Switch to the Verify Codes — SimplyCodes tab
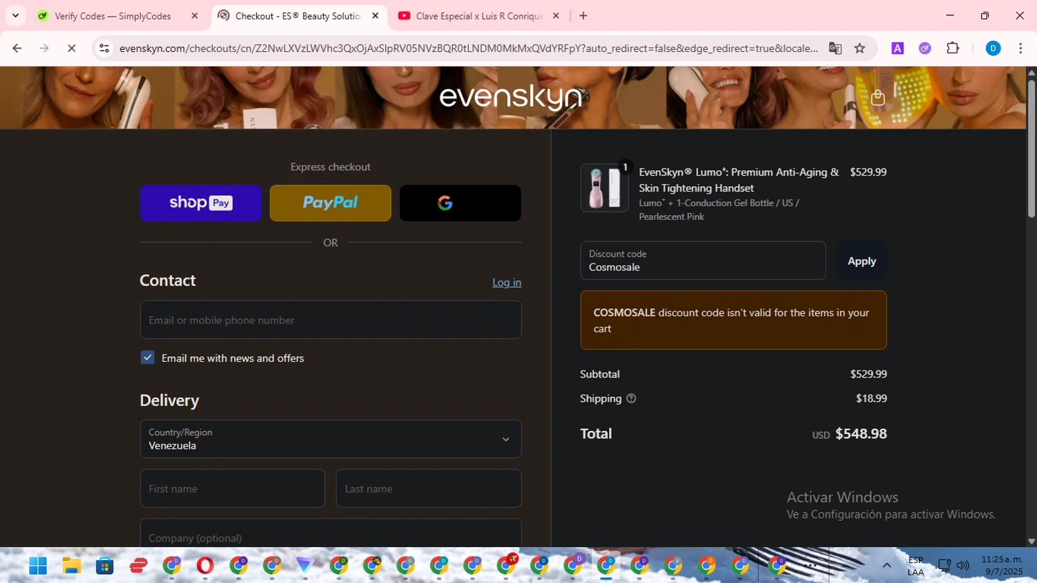This screenshot has width=1037, height=583. pos(113,16)
